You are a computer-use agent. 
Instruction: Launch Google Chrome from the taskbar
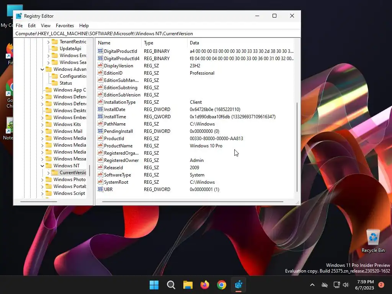coord(222,285)
